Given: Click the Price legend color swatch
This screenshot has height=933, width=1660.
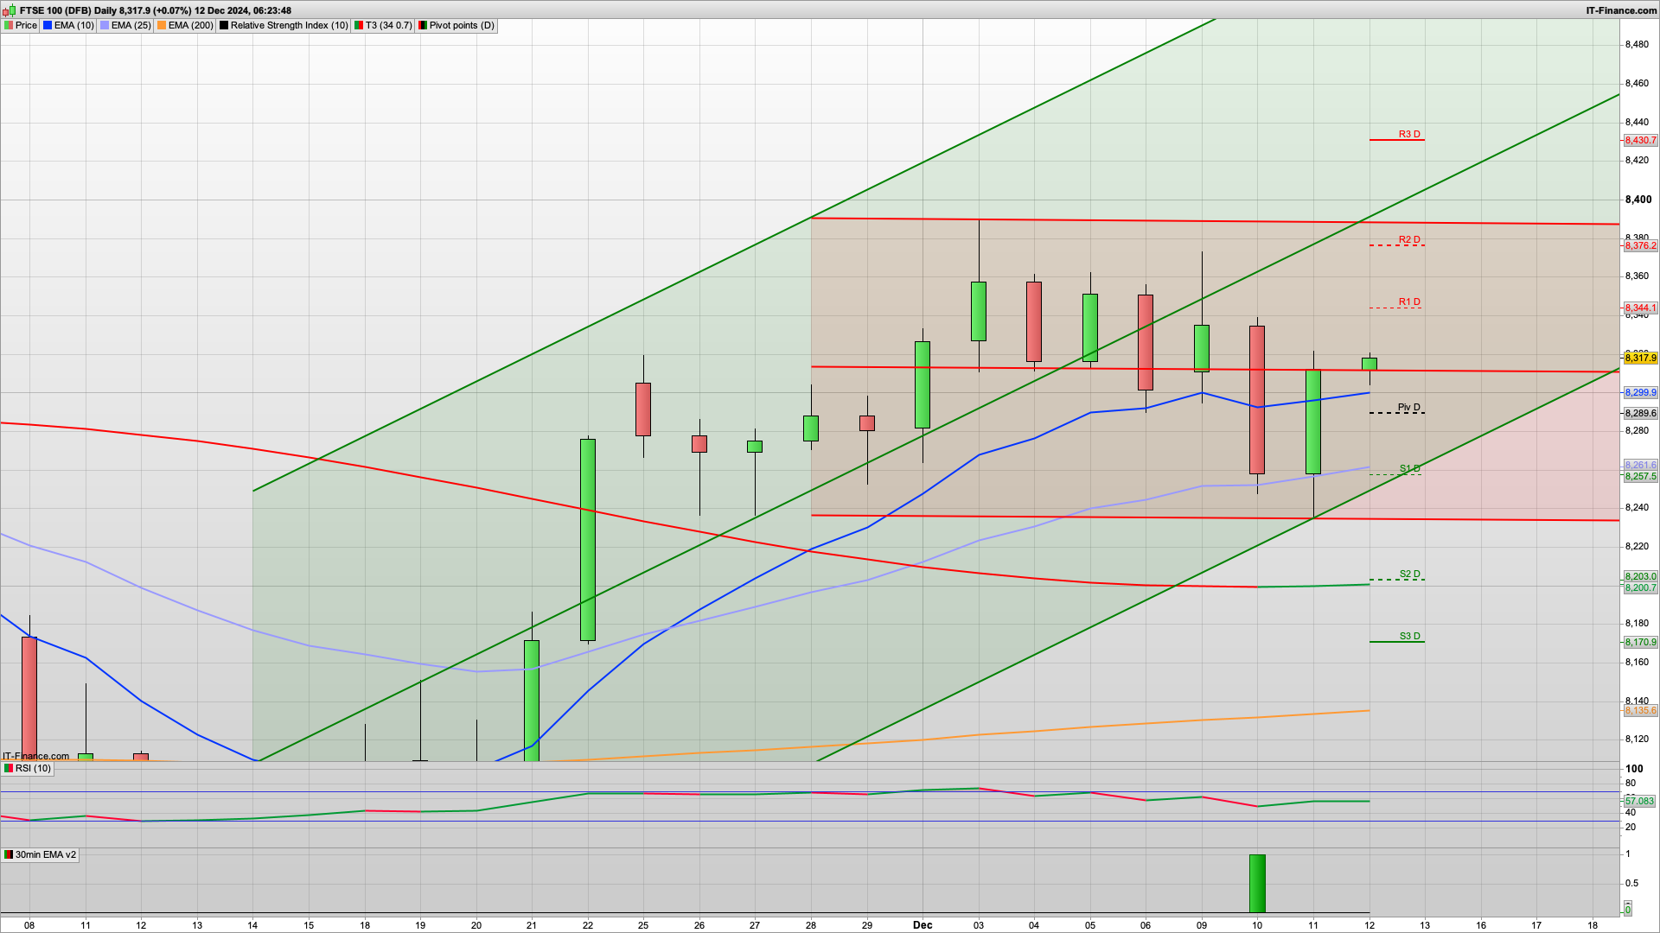Looking at the screenshot, I should point(9,25).
